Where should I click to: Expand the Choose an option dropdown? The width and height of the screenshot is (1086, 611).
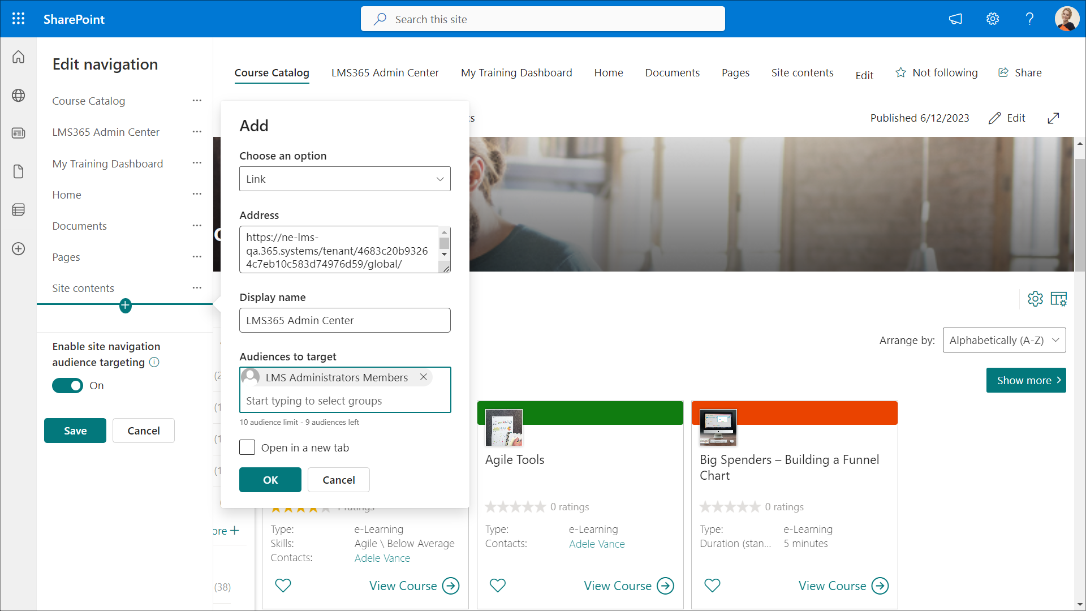pos(344,179)
